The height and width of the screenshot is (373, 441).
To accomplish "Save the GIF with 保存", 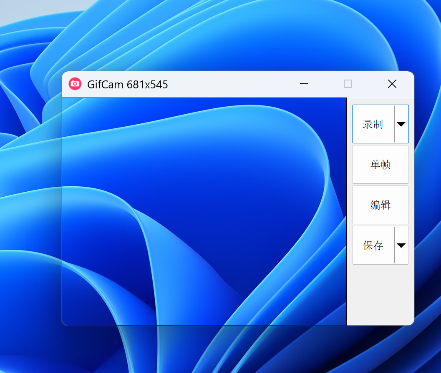I will coord(373,245).
